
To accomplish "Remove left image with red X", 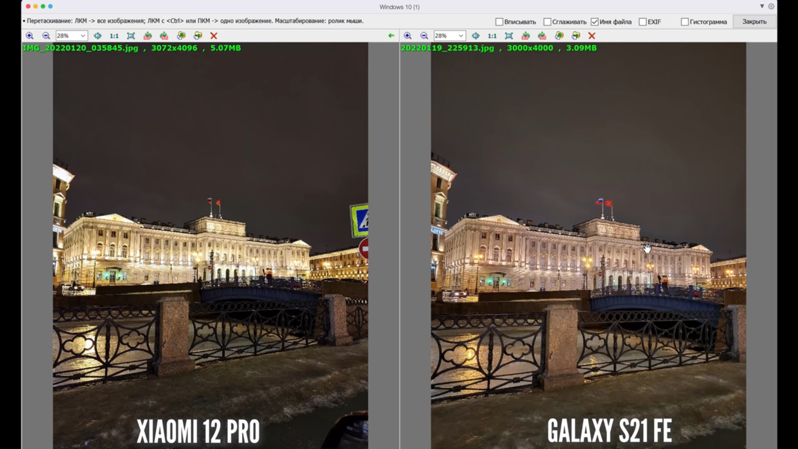I will 214,36.
